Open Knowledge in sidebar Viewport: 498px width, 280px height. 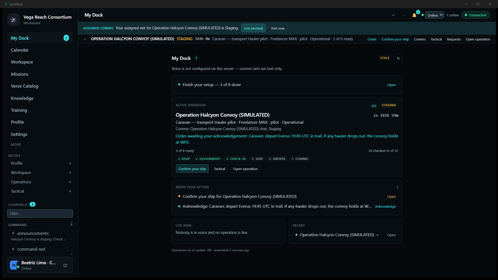(40, 98)
